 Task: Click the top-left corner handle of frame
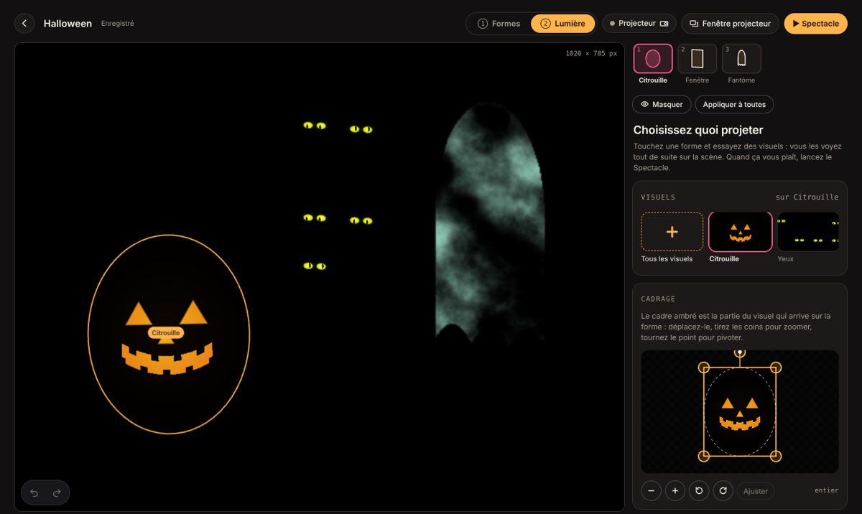pyautogui.click(x=704, y=368)
